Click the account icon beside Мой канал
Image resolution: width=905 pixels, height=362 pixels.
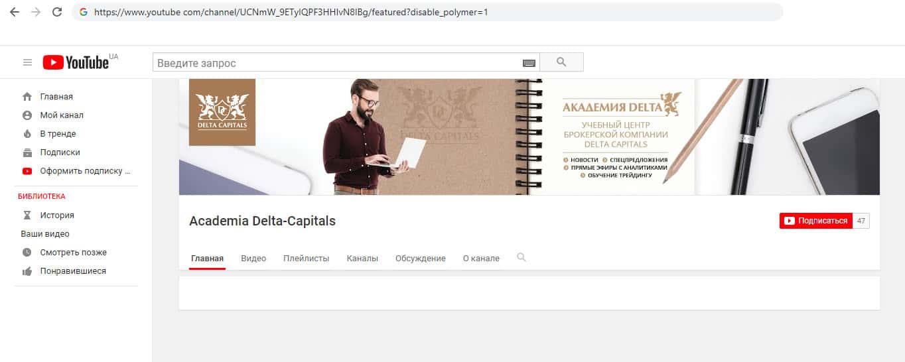pyautogui.click(x=27, y=115)
